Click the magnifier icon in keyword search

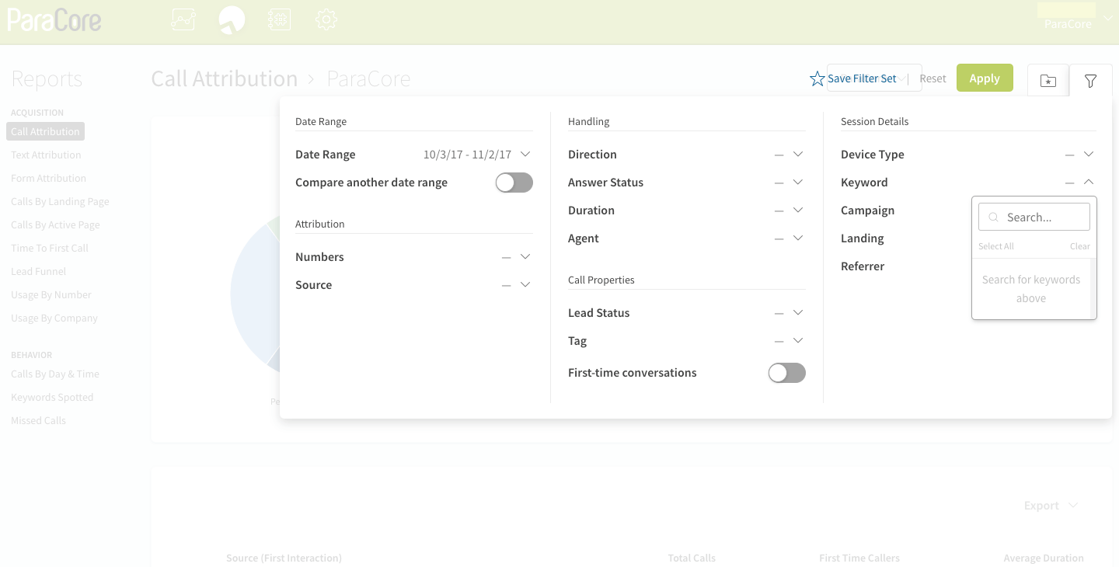point(993,217)
